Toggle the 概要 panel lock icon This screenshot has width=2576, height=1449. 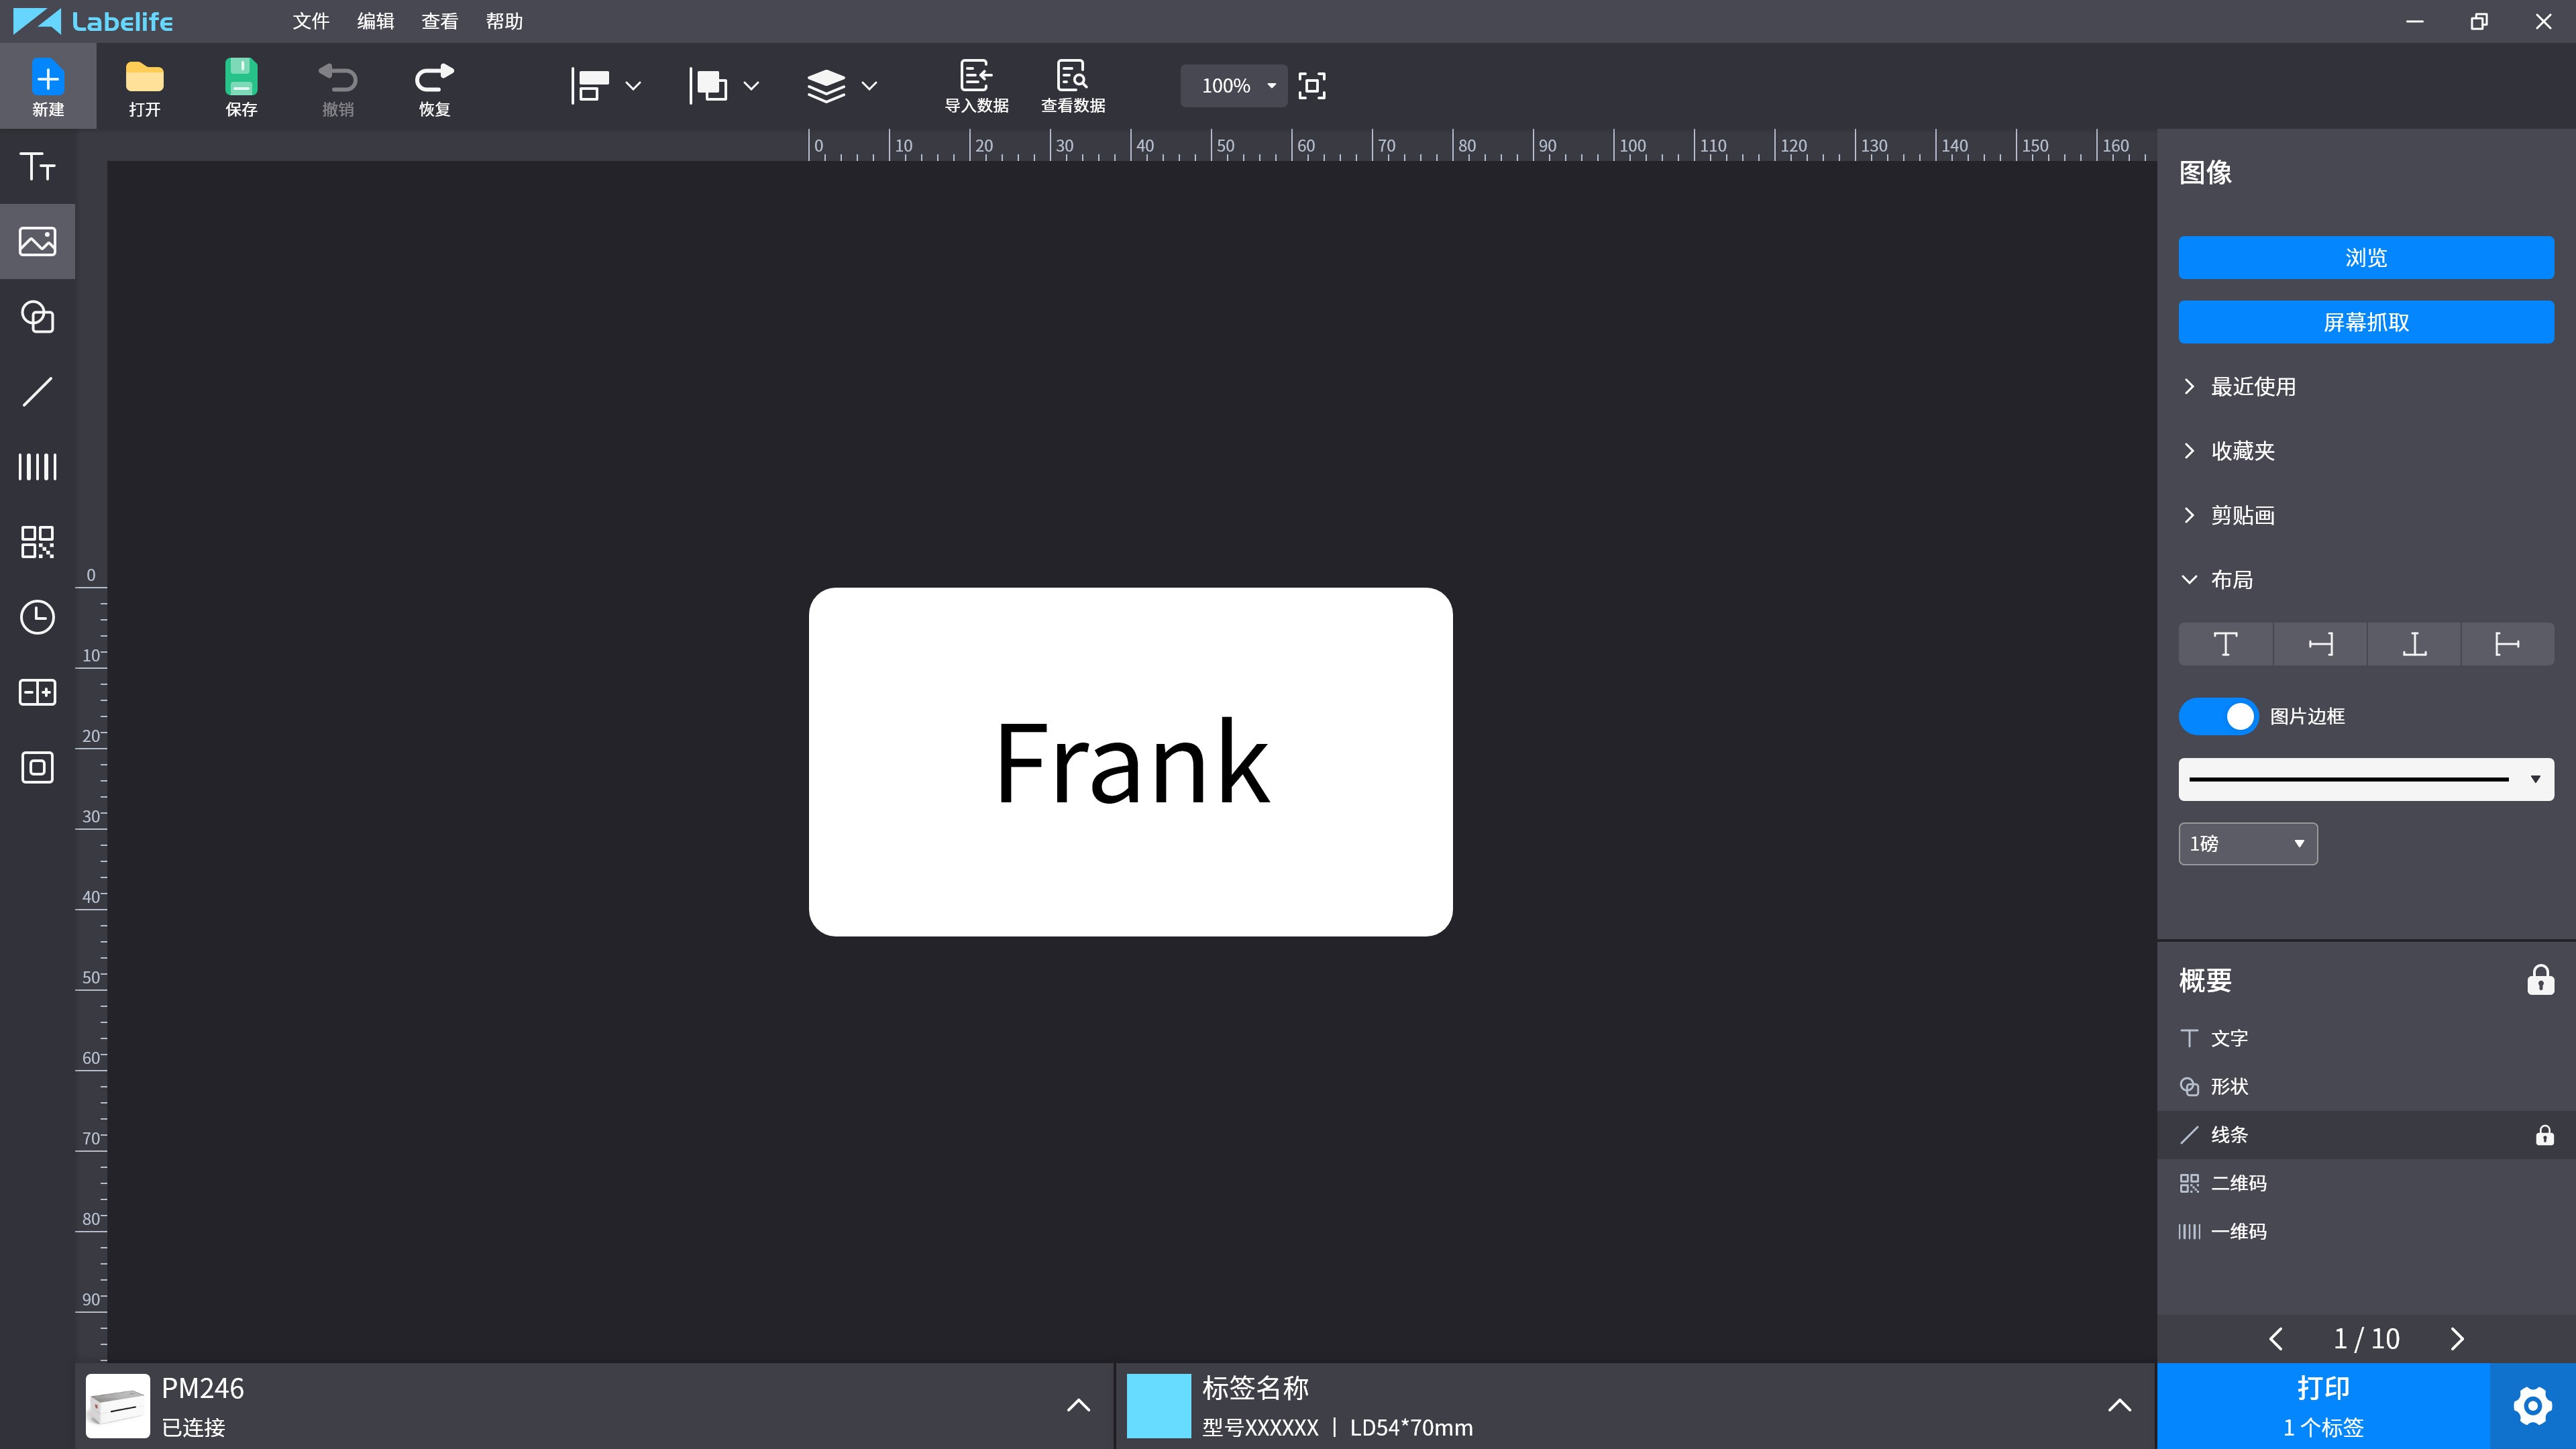click(x=2540, y=980)
